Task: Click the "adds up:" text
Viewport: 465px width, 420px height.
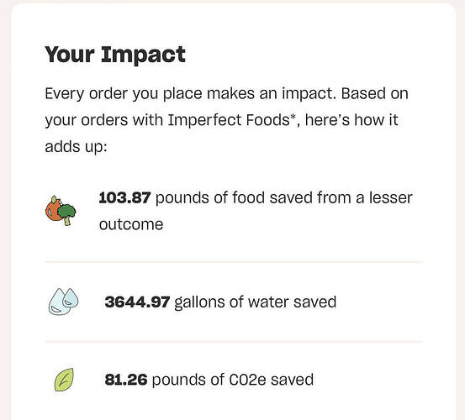Action: [76, 147]
